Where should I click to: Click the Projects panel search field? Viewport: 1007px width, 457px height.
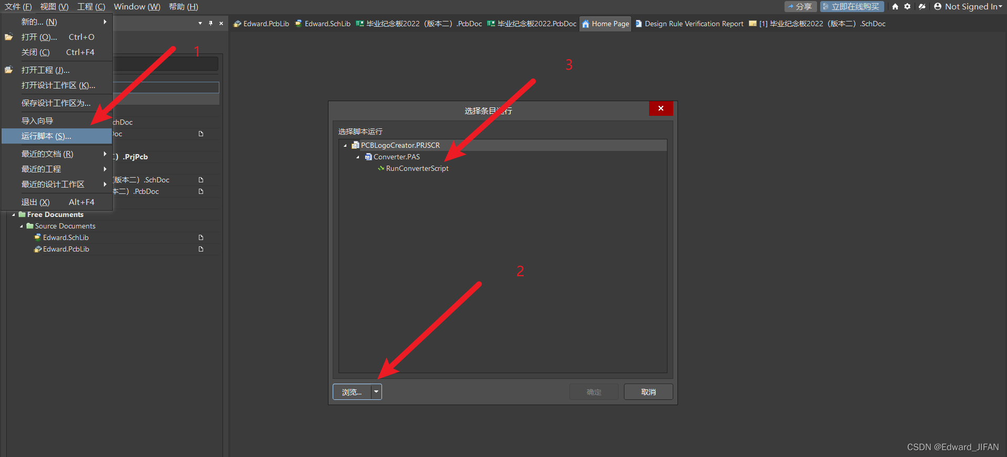click(166, 64)
